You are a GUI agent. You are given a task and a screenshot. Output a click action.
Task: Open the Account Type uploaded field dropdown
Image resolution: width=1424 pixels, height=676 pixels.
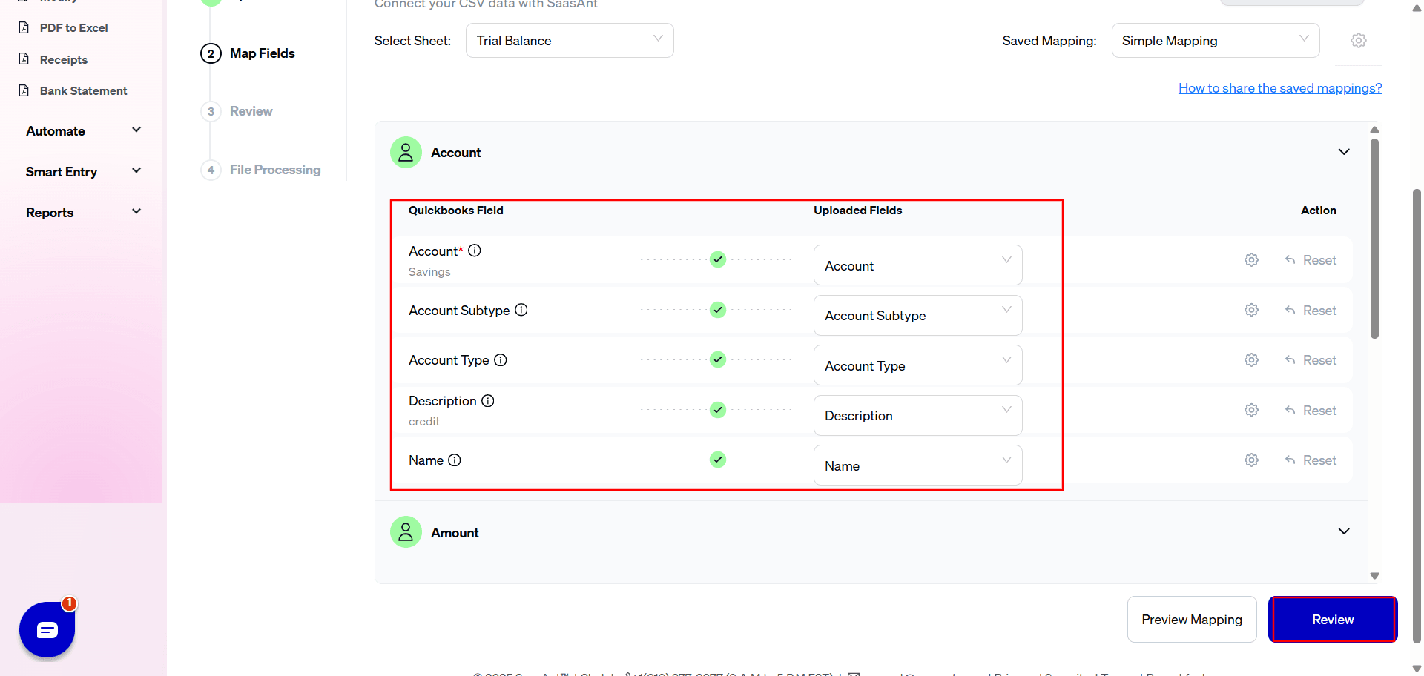point(917,365)
